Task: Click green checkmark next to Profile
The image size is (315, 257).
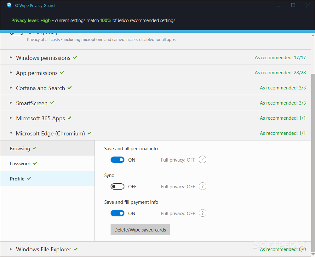Action: (x=29, y=178)
